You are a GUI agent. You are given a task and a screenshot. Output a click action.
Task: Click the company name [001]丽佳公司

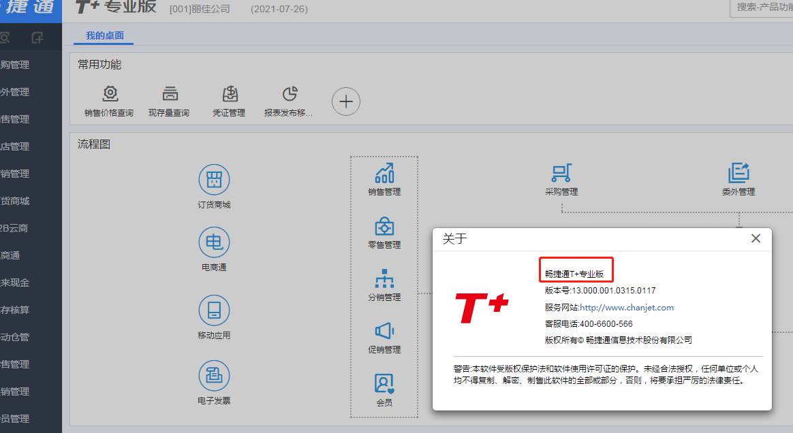point(200,9)
